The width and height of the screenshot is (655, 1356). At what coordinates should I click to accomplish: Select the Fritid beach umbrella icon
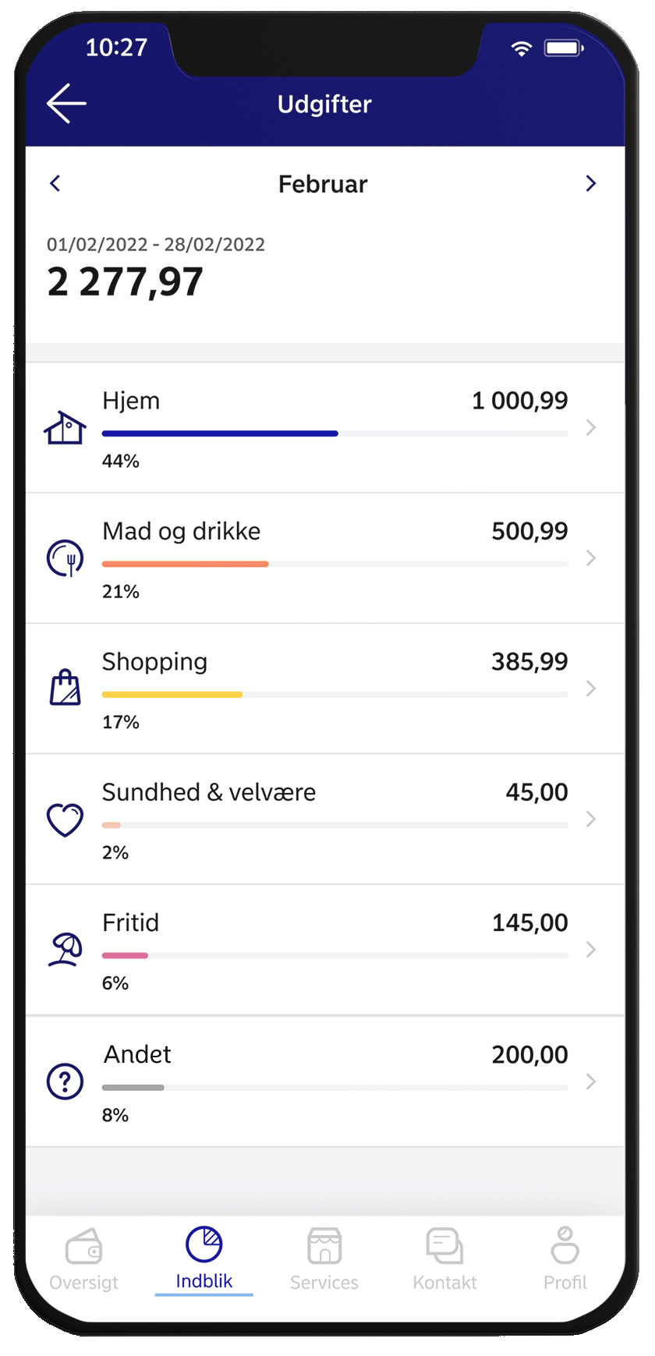[65, 950]
